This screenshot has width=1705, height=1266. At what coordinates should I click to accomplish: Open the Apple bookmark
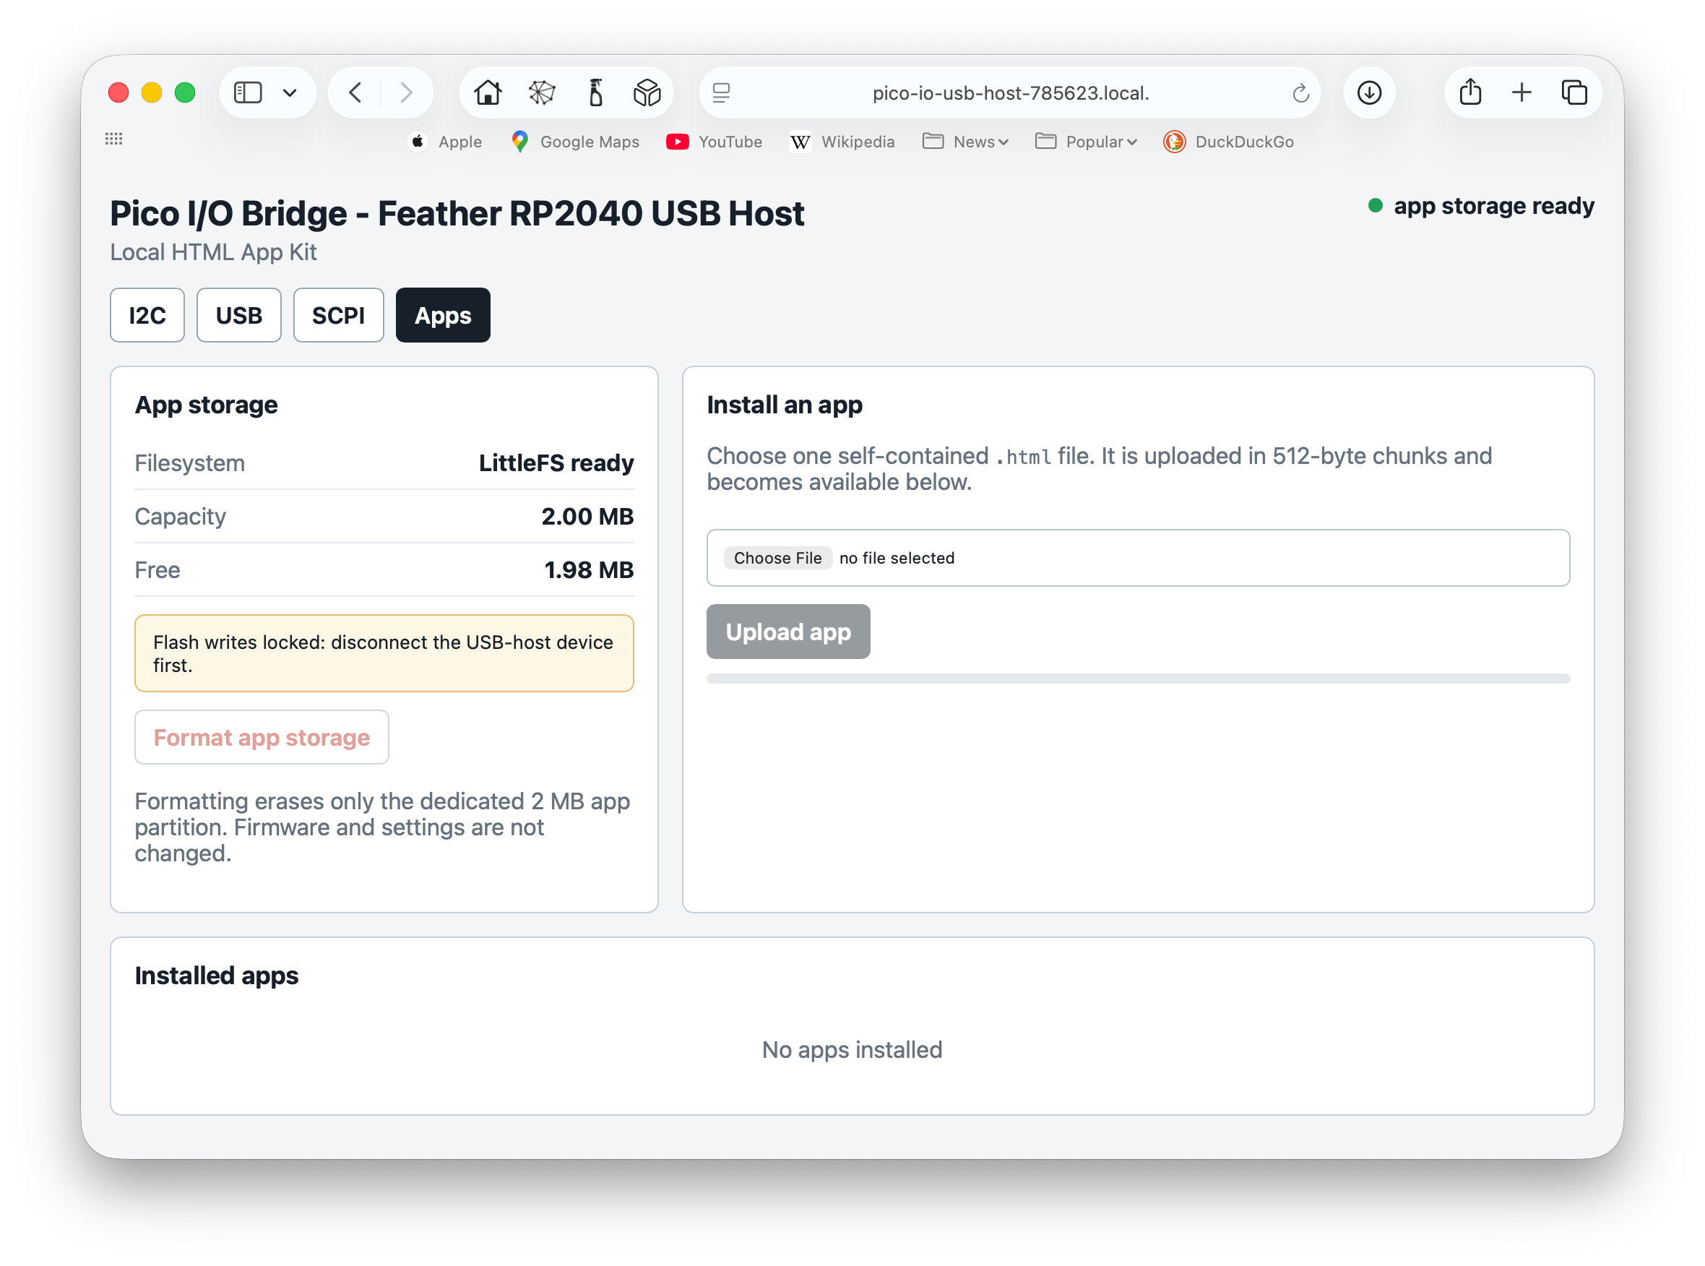tap(445, 142)
